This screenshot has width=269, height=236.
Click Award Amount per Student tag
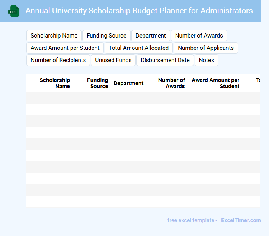[x=65, y=48]
